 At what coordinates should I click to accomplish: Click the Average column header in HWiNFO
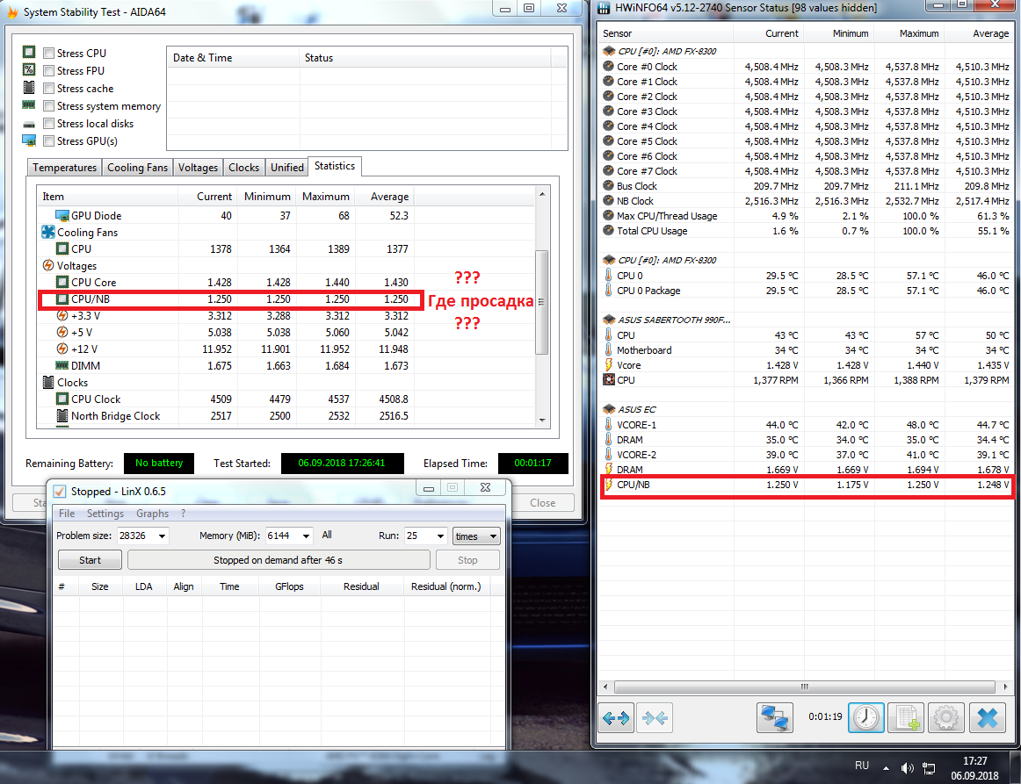tap(980, 33)
